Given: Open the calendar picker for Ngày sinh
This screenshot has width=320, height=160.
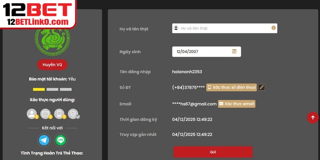Looking at the screenshot, I should click(x=234, y=52).
